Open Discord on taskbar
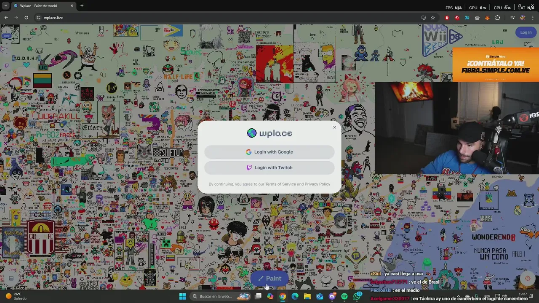The width and height of the screenshot is (539, 303). click(332, 296)
